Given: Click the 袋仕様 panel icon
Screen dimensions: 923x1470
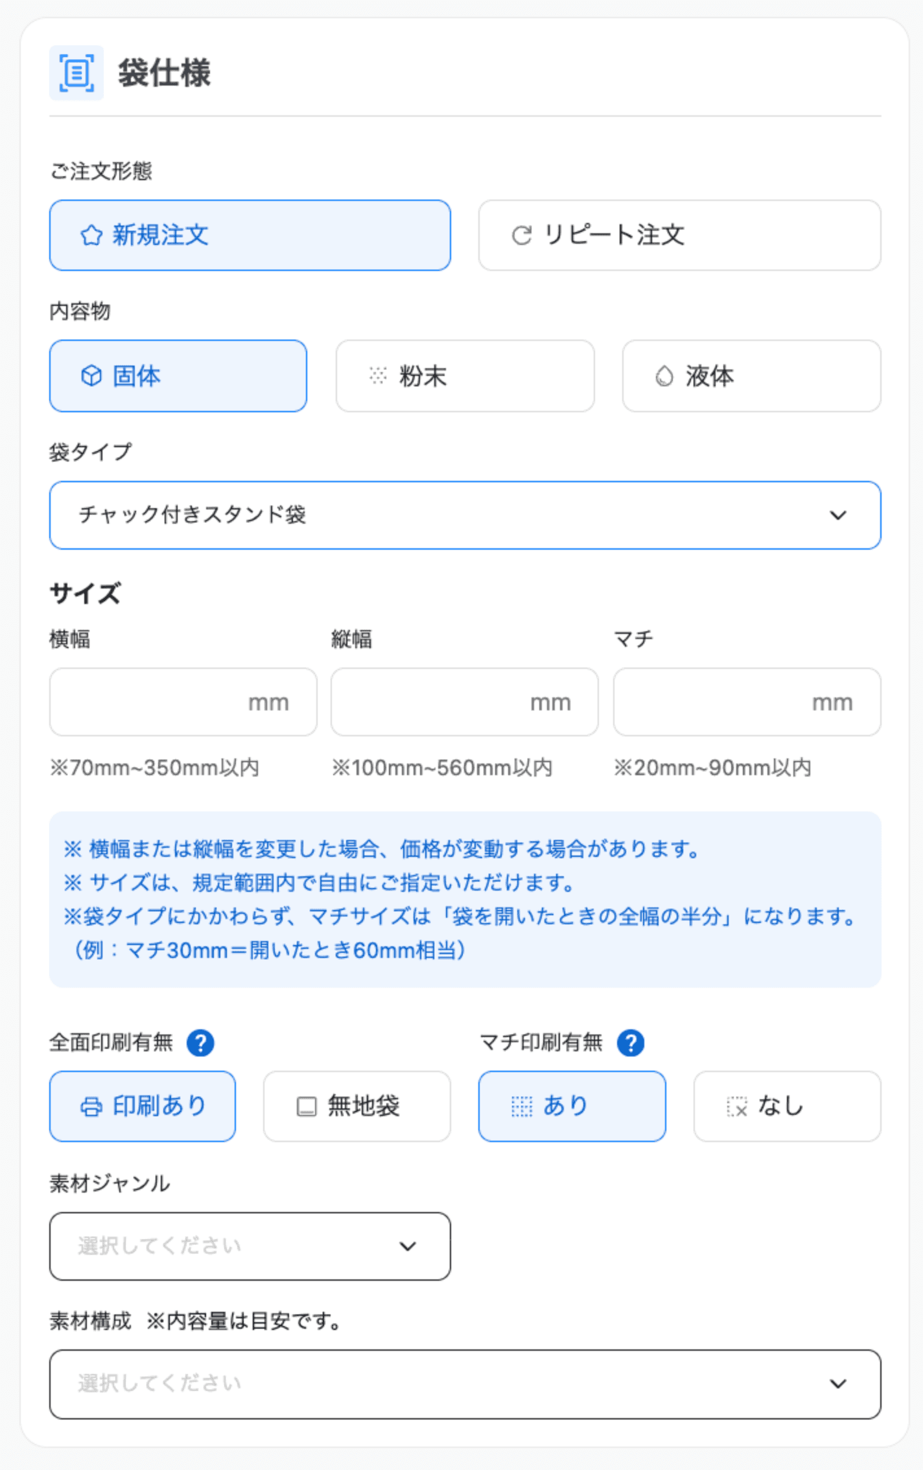Looking at the screenshot, I should [x=76, y=74].
